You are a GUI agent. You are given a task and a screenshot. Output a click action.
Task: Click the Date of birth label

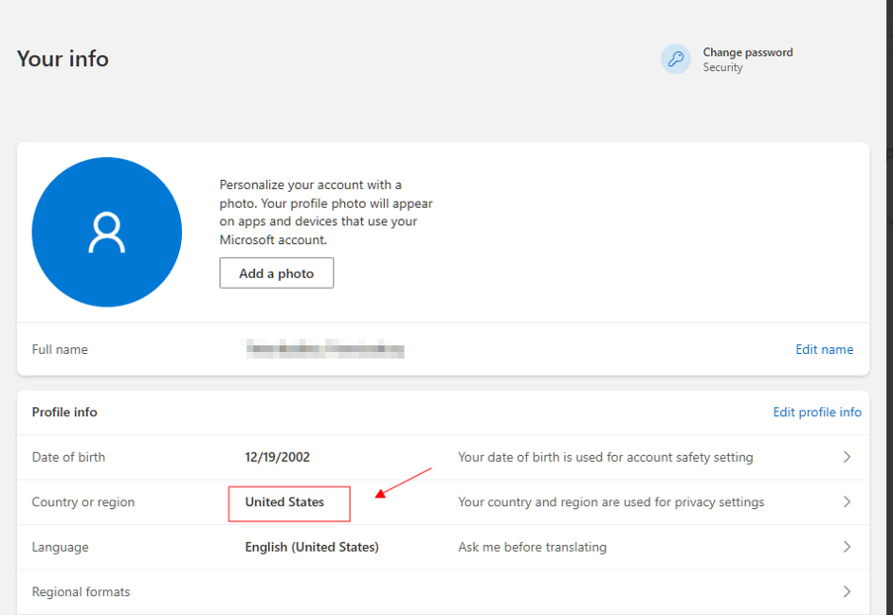[x=68, y=457]
